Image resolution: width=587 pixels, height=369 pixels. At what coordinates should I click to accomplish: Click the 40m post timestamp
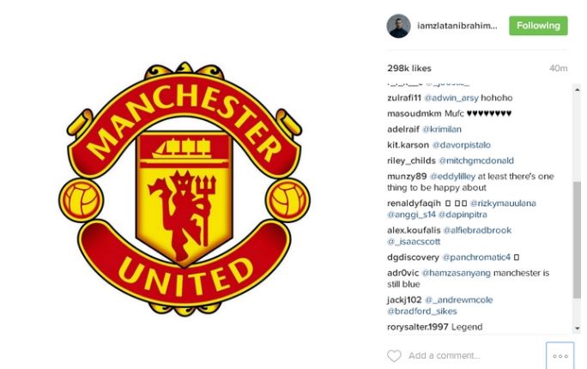pos(558,69)
